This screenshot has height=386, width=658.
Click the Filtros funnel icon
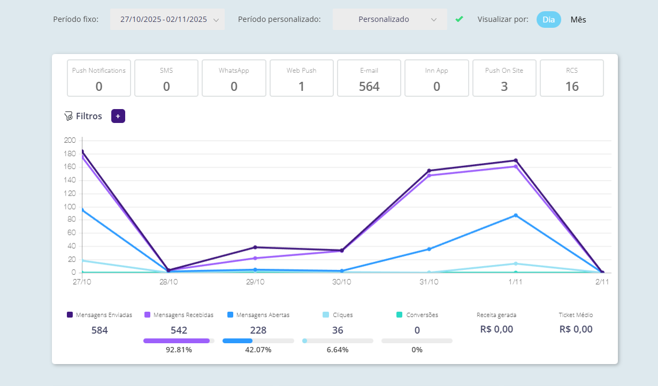pos(68,116)
